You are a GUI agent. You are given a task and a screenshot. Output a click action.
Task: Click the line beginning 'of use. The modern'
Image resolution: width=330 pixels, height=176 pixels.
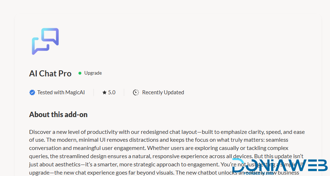pyautogui.click(x=158, y=140)
